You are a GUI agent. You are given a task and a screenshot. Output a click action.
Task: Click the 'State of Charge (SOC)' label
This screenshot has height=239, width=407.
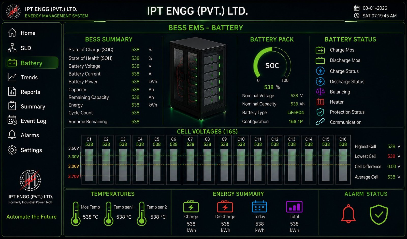coord(91,50)
